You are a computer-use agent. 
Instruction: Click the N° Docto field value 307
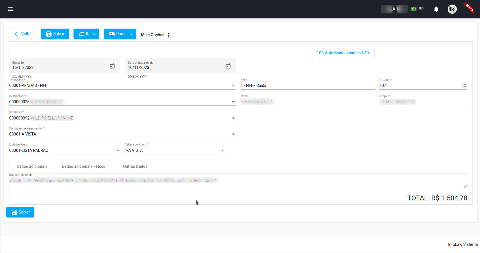coord(383,85)
